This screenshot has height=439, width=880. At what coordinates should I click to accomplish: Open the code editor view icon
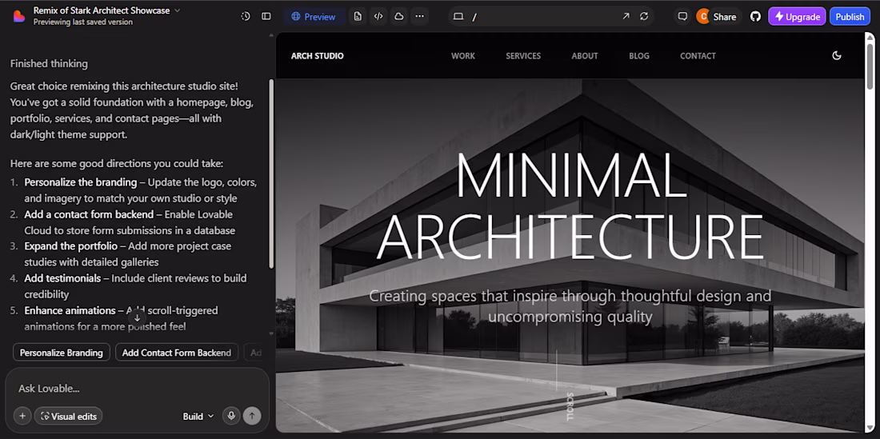[378, 16]
